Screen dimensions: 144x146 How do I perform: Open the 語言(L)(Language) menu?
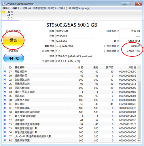[80, 8]
